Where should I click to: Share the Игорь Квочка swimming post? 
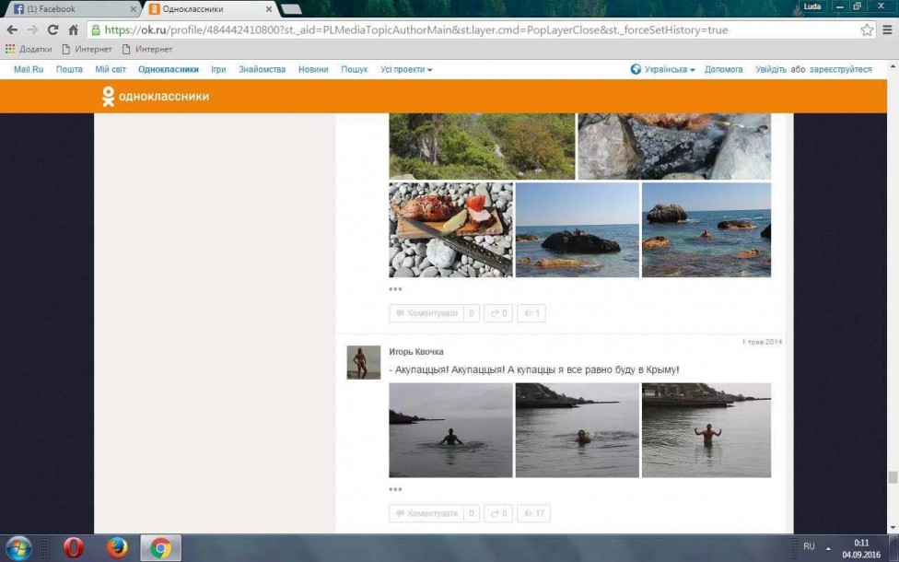(497, 513)
